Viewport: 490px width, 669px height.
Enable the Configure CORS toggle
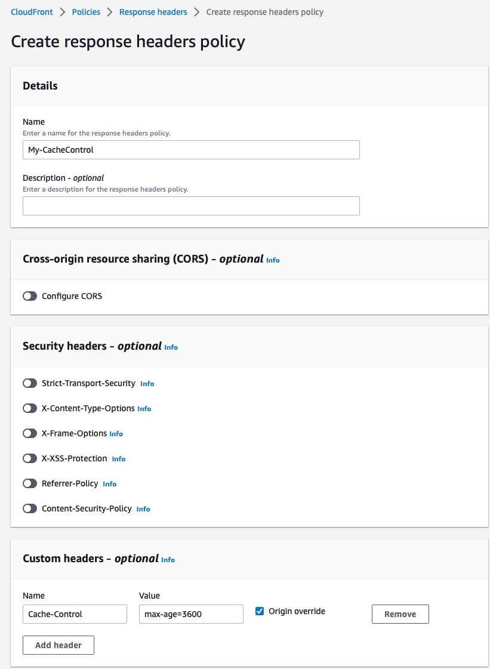point(30,296)
